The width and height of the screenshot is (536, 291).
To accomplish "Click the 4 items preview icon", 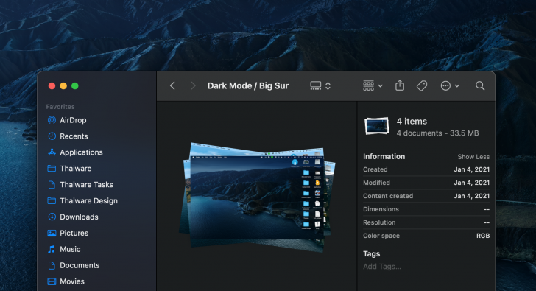I will (x=377, y=126).
